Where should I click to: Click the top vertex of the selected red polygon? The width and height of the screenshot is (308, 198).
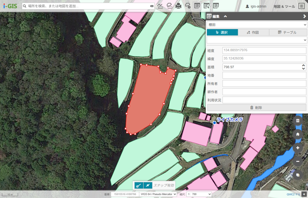point(141,65)
